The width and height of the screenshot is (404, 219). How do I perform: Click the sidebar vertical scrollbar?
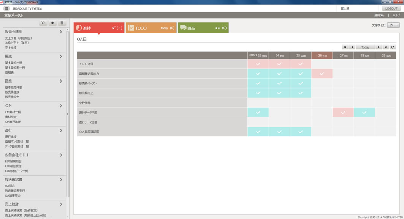[68, 114]
